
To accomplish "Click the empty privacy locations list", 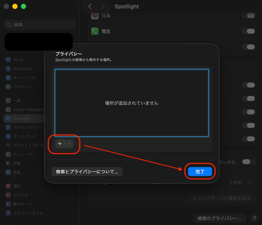I will (x=132, y=103).
